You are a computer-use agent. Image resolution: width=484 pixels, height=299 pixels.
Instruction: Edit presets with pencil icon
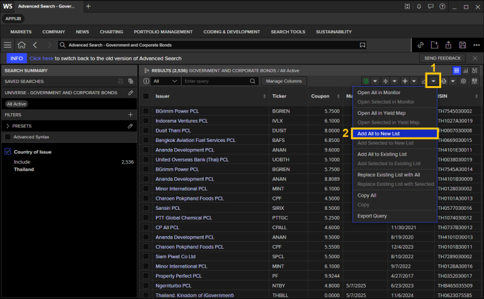tap(130, 126)
